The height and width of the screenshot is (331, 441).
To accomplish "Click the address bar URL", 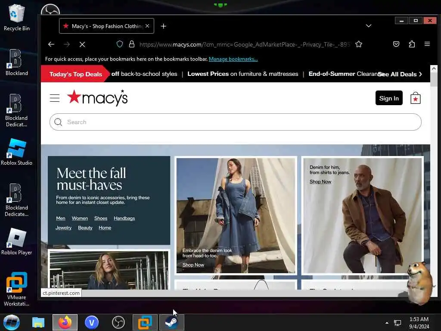I will (245, 44).
